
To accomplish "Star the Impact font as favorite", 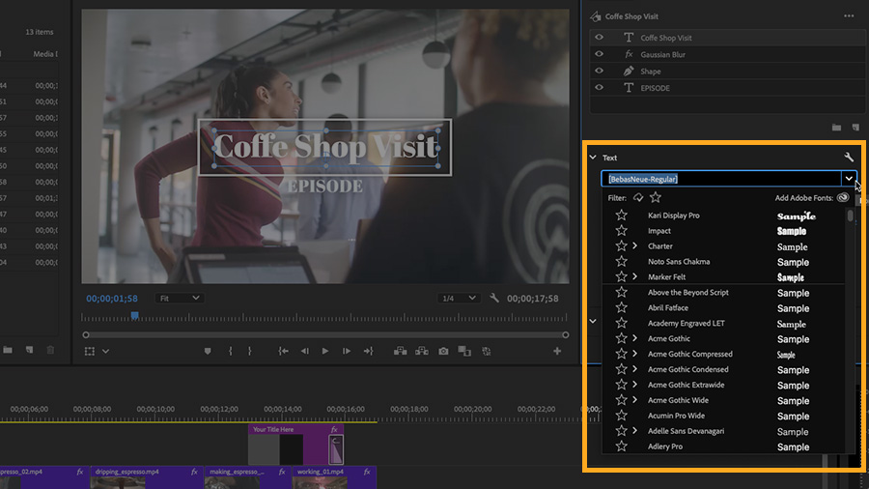I will click(x=621, y=231).
